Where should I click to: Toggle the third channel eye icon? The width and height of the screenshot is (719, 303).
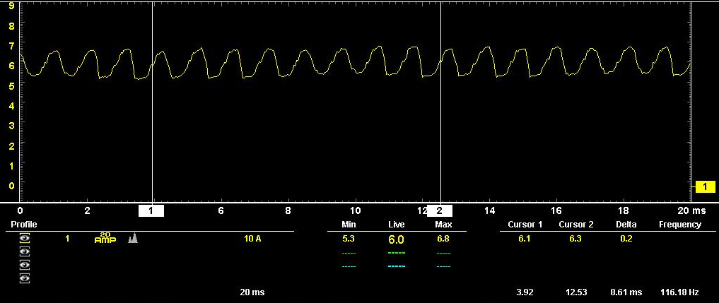(25, 265)
